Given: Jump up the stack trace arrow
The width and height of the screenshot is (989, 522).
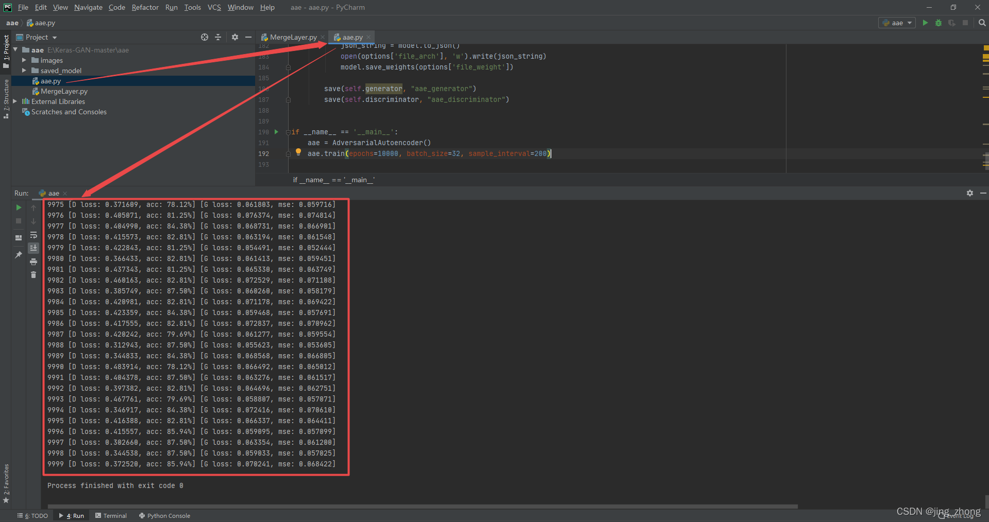Looking at the screenshot, I should coord(33,207).
